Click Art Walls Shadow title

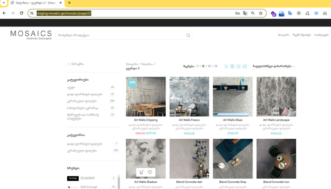click(x=146, y=182)
